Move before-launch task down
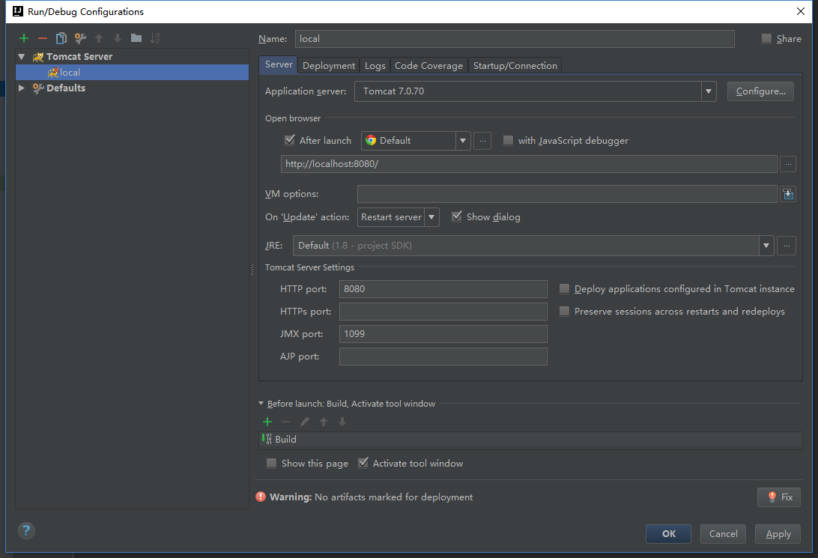 pyautogui.click(x=342, y=422)
